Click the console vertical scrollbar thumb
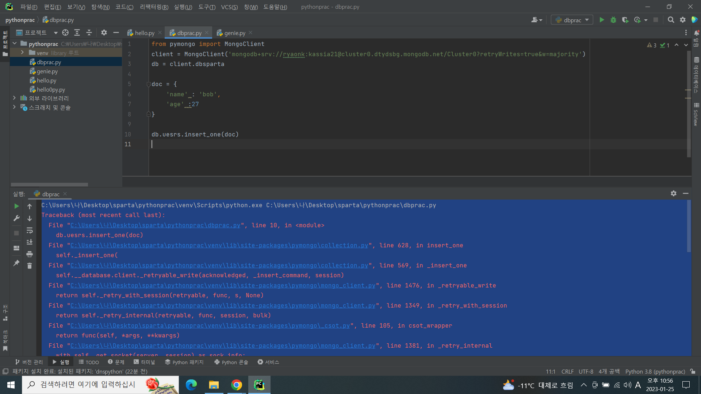Image resolution: width=701 pixels, height=394 pixels. click(x=689, y=226)
